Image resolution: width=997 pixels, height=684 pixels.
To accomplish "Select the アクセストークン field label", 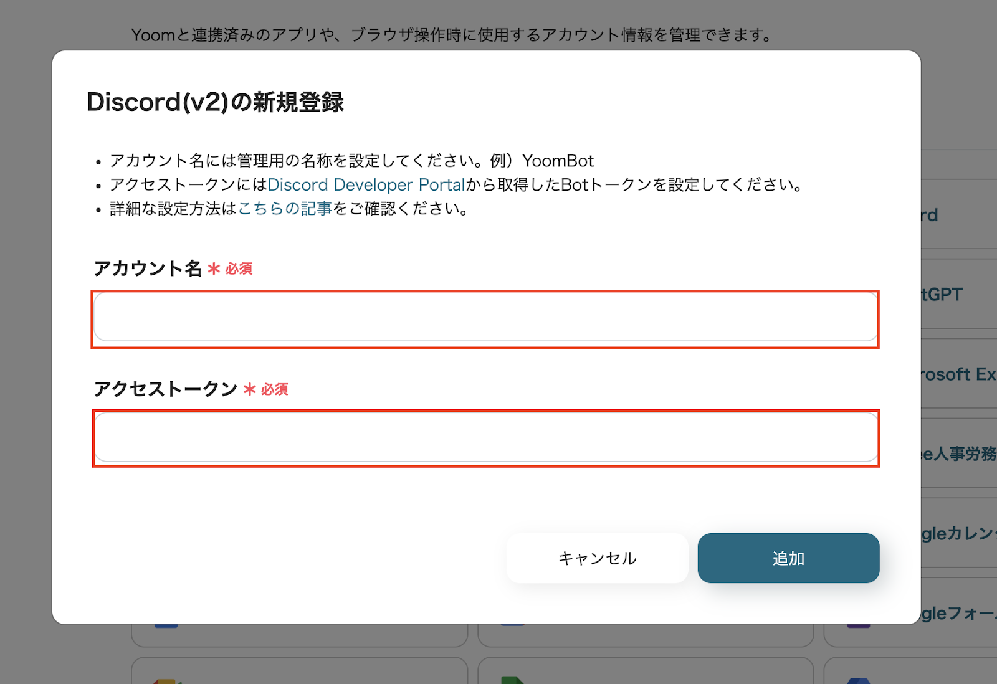I will (x=165, y=389).
